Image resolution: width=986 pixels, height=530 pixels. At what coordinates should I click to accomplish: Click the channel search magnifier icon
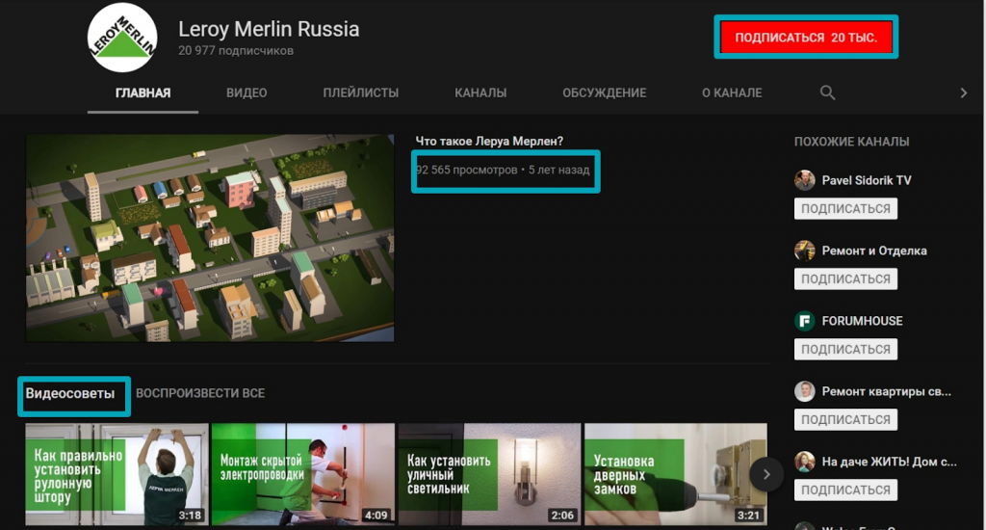pyautogui.click(x=827, y=93)
